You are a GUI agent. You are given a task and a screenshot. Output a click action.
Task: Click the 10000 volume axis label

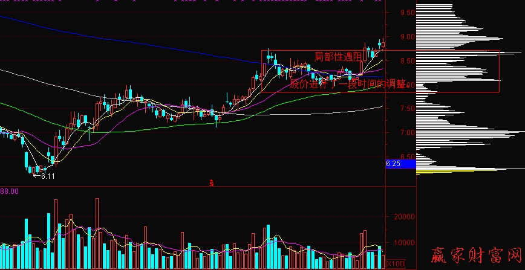click(x=402, y=242)
